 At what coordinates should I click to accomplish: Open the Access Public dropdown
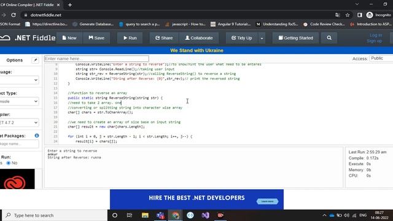coord(381,58)
